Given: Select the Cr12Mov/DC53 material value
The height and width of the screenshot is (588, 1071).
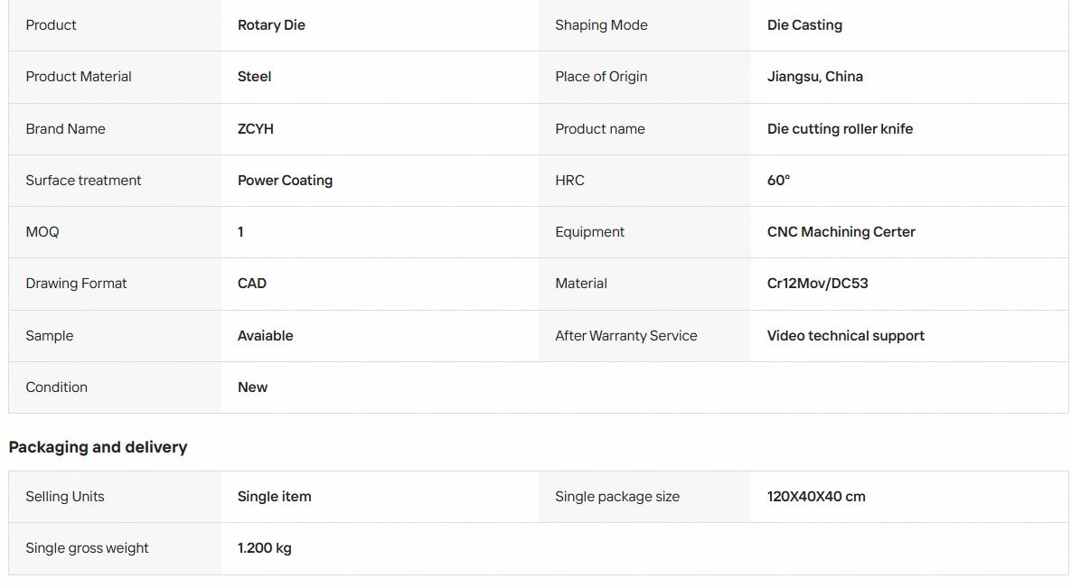Looking at the screenshot, I should [817, 284].
